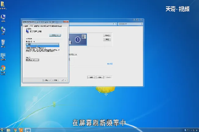Open the address bar history dropdown arrow
This screenshot has width=199, height=132.
pos(114,24)
